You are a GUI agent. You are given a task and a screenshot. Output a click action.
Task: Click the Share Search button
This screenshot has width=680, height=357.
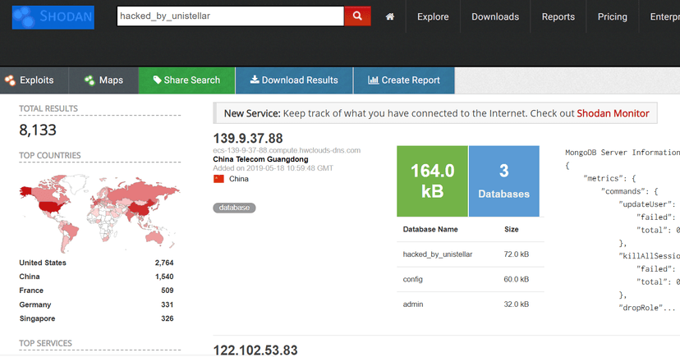(x=187, y=80)
